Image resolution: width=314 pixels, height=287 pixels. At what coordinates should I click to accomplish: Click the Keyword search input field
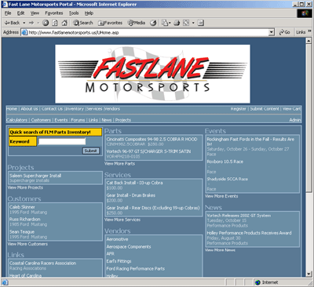coord(62,141)
